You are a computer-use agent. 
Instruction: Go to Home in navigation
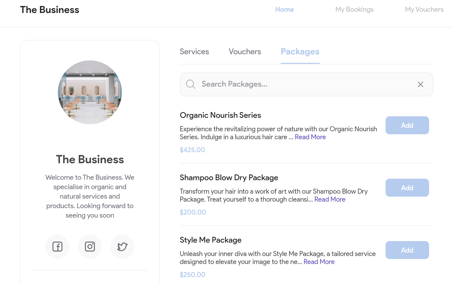284,9
